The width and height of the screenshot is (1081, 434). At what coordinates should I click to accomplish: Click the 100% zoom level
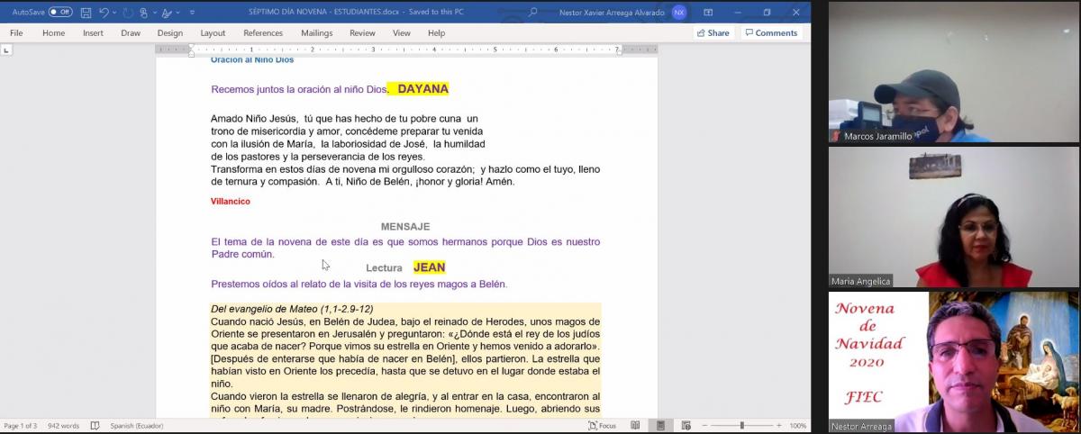coord(798,426)
